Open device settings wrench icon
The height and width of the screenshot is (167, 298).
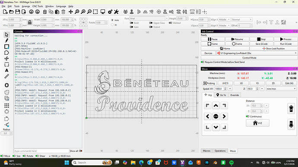(116, 12)
